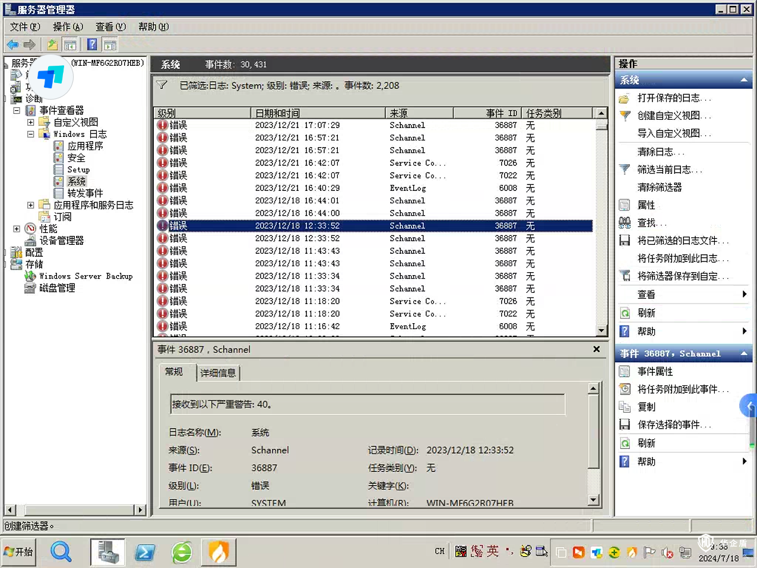
Task: Click 复制 in event actions
Action: tap(646, 407)
